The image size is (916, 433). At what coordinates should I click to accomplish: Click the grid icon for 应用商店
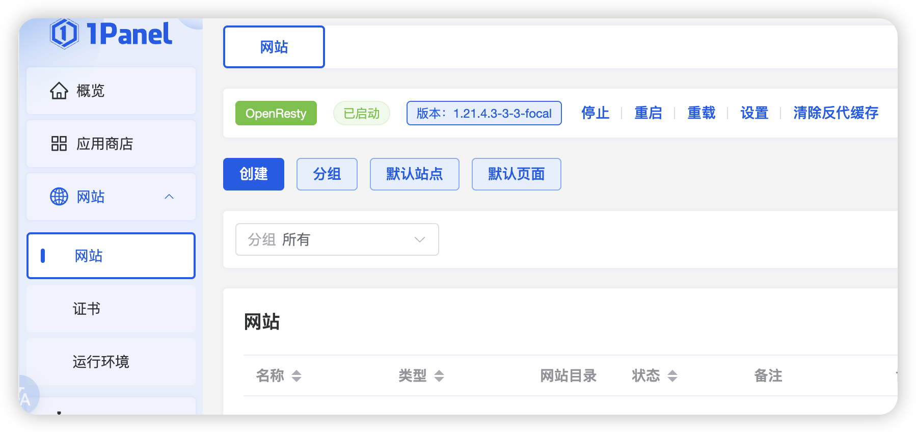(59, 144)
